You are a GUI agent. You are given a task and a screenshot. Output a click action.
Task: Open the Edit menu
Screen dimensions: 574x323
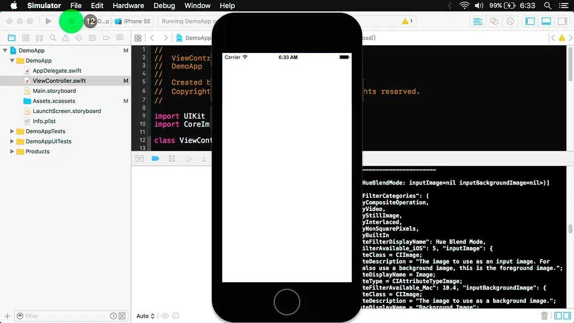97,6
